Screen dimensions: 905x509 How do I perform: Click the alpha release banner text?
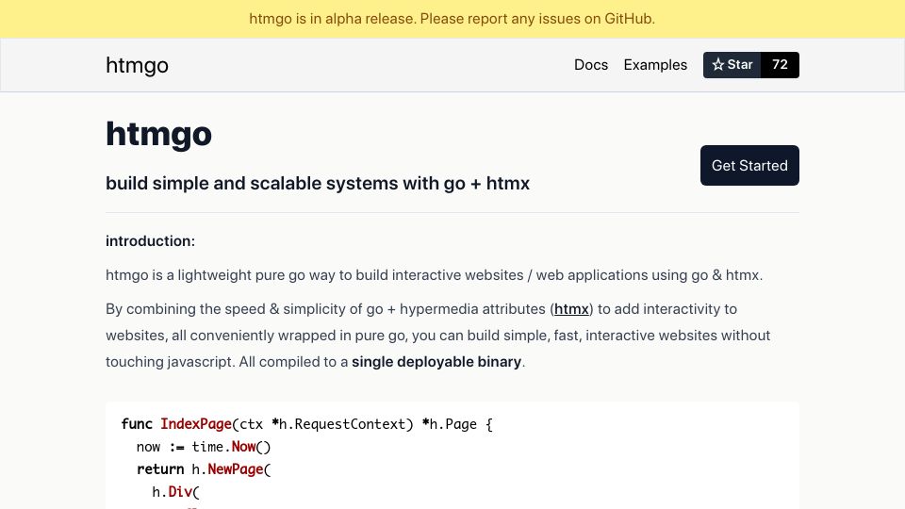click(x=452, y=19)
